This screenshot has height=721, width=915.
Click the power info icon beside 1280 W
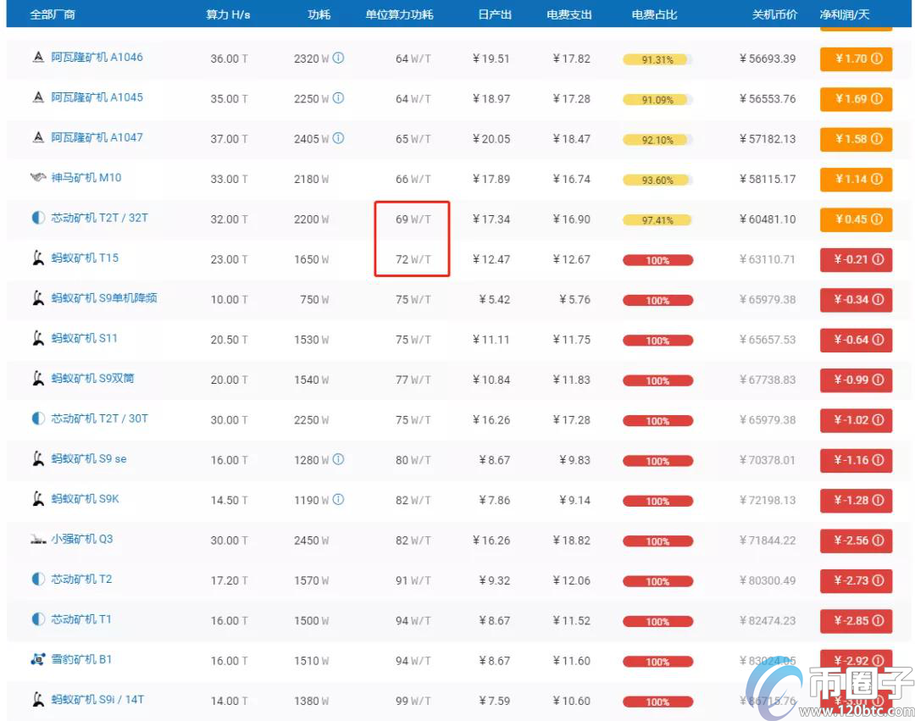(x=338, y=459)
